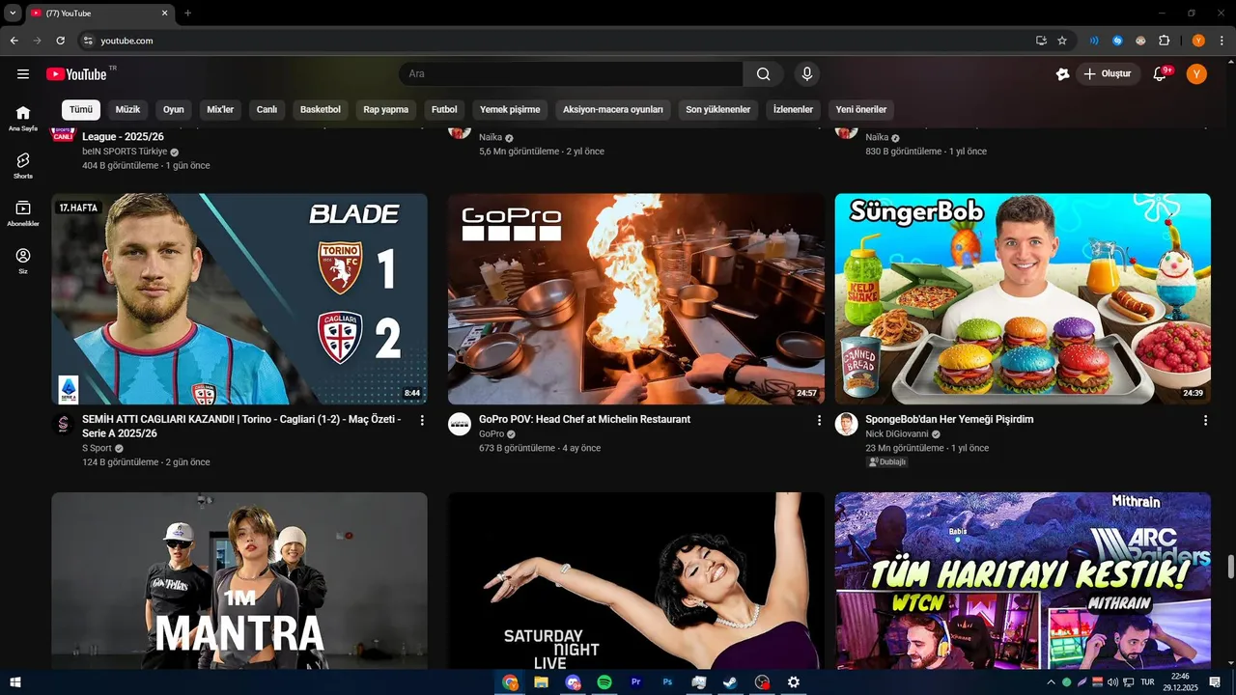Select the Aksiyon-macera oyunları chip
This screenshot has height=695, width=1236.
(x=613, y=110)
